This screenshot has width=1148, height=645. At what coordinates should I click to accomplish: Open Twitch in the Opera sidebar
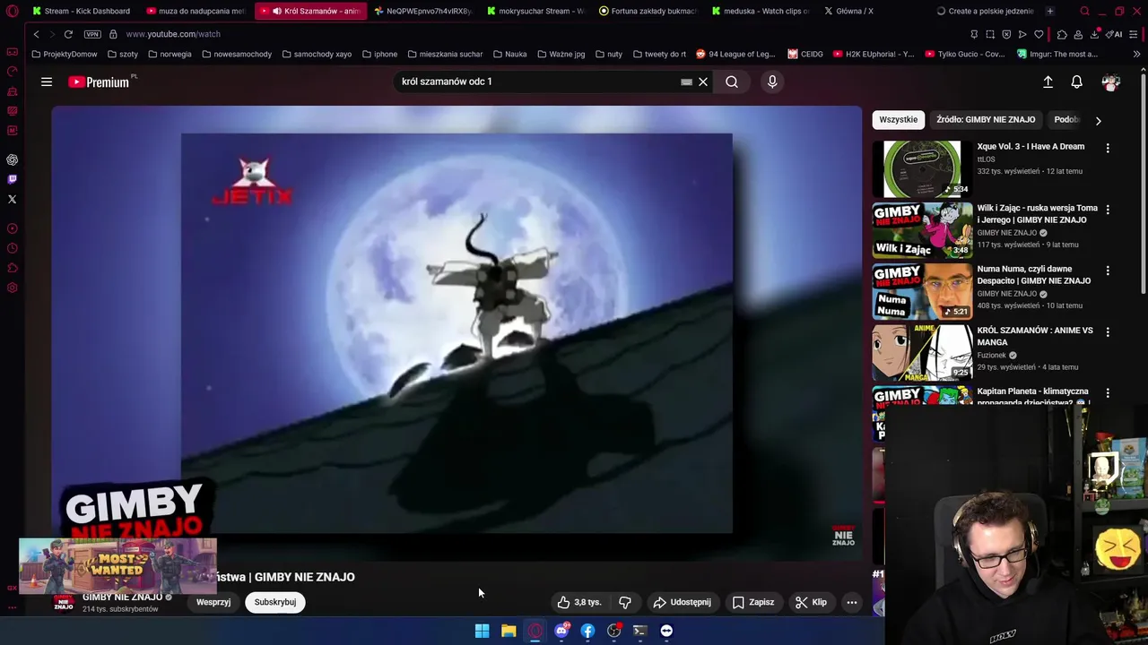click(x=12, y=179)
